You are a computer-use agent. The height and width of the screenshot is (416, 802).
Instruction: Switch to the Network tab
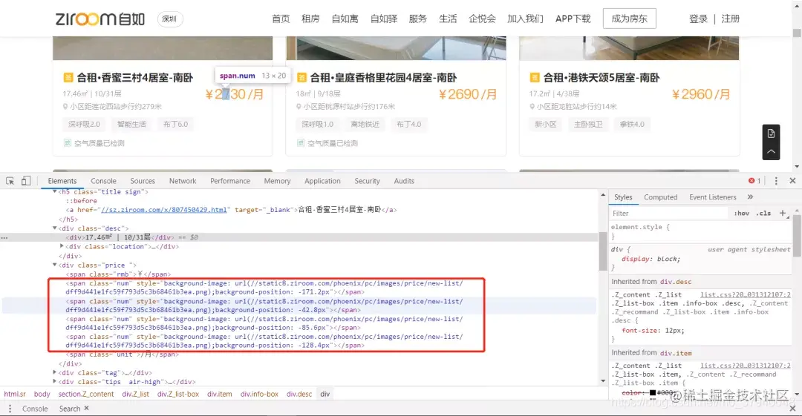[183, 181]
